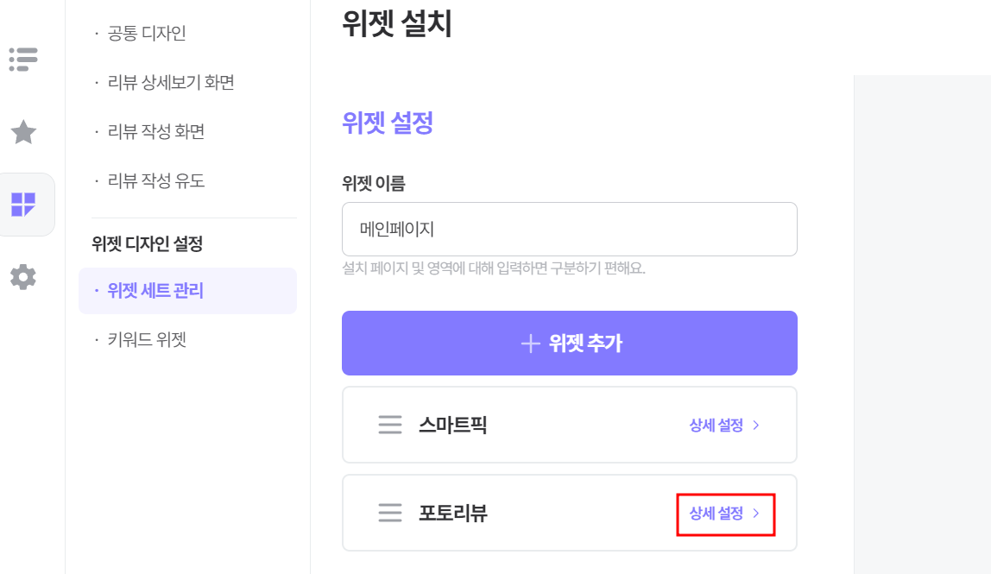Open 키워드 위젯 menu item
991x574 pixels.
point(147,340)
